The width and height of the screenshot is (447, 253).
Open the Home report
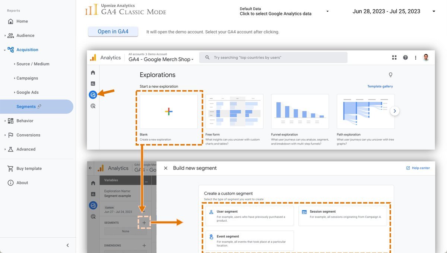(22, 21)
